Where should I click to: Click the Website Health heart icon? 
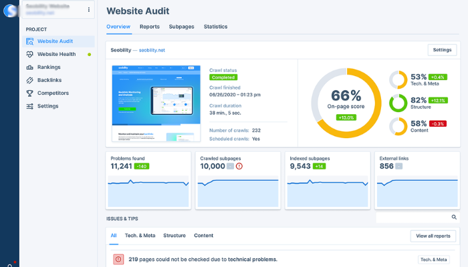coord(29,54)
